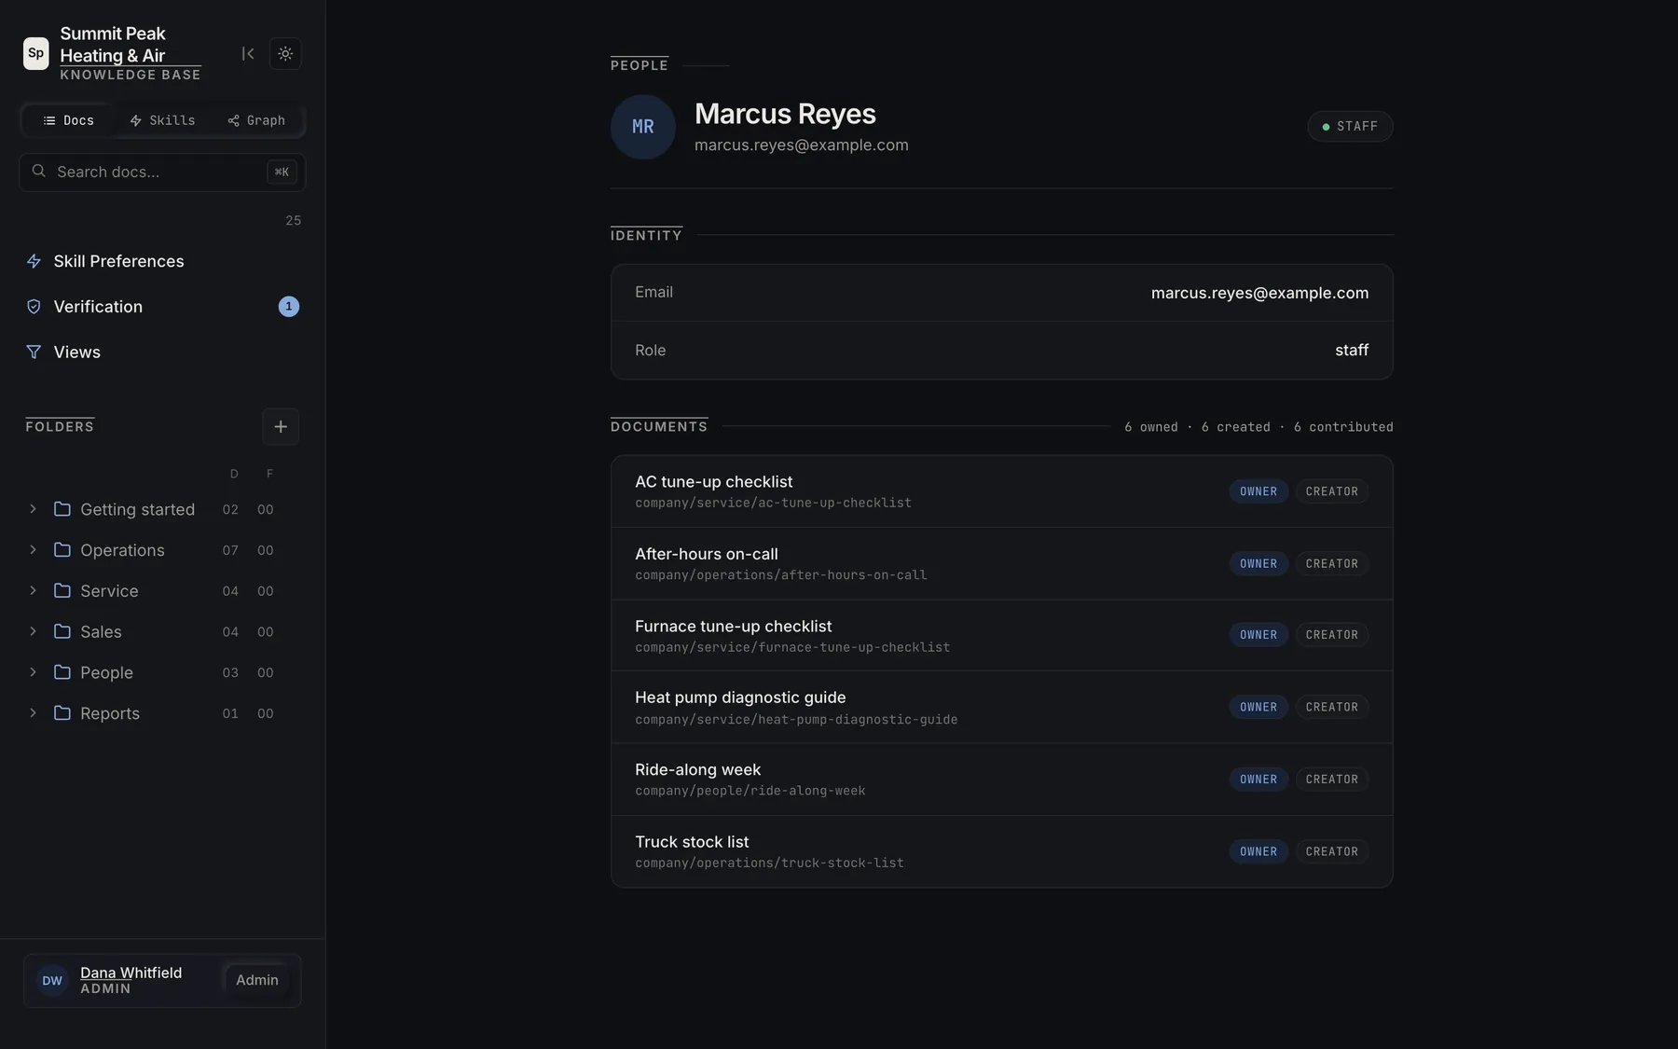Open Skill Preferences
Screen dimensions: 1678x1049
[162, 261]
